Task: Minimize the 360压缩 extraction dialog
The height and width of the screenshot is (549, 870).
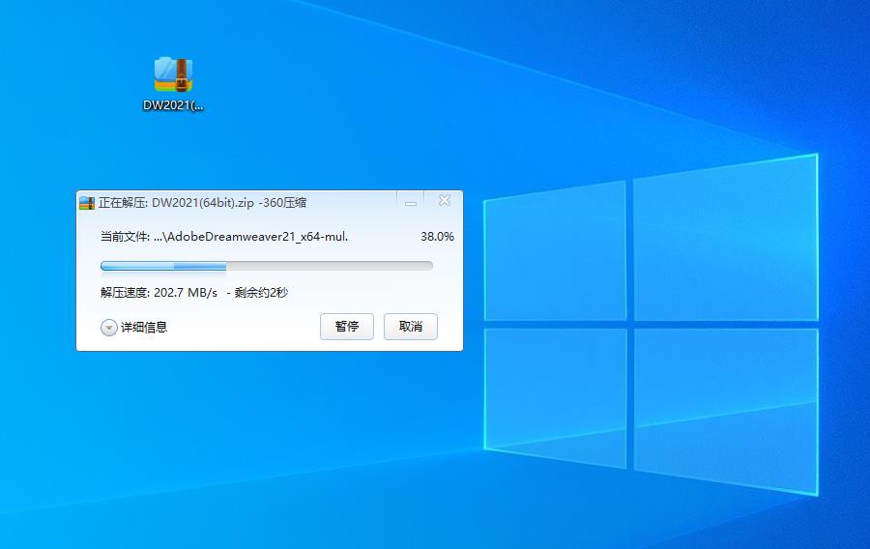Action: (x=411, y=202)
